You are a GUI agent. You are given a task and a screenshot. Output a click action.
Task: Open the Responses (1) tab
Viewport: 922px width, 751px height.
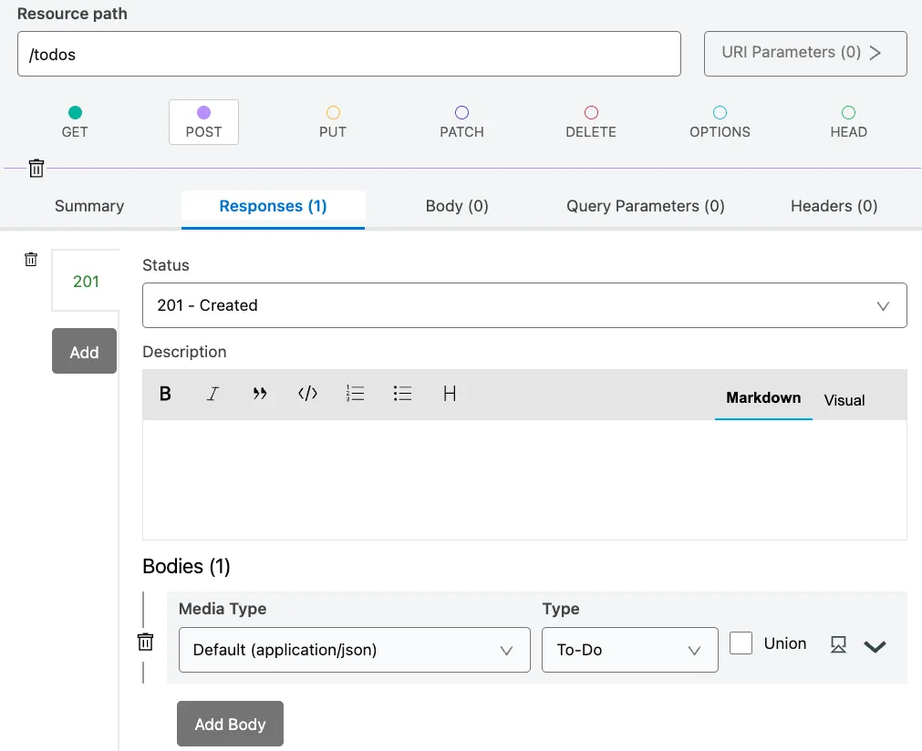coord(273,209)
